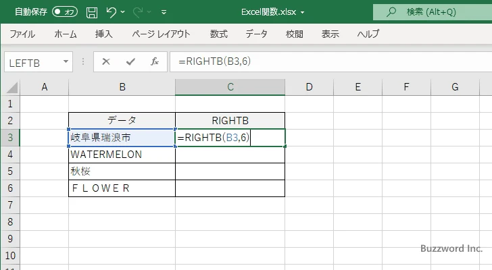Switch to the 挿入 tab
Image resolution: width=492 pixels, height=270 pixels.
pos(104,34)
